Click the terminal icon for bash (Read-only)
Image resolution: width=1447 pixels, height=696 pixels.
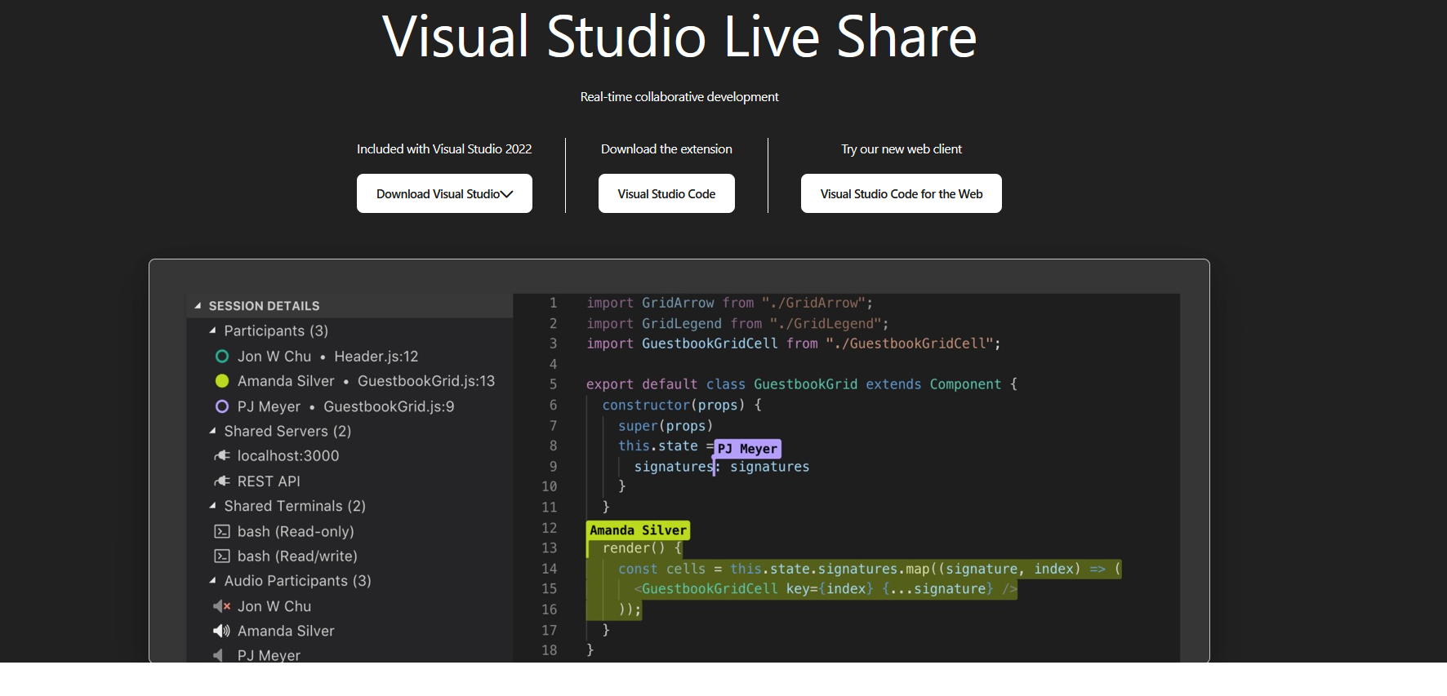tap(221, 531)
